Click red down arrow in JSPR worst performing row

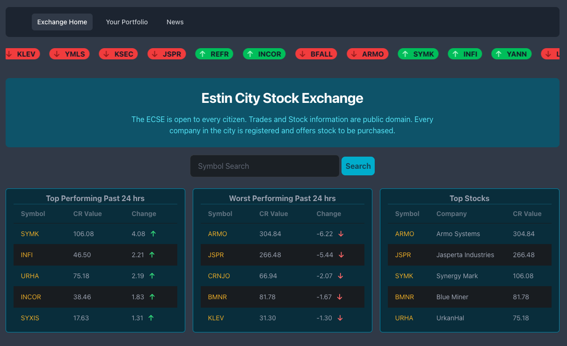pos(341,255)
